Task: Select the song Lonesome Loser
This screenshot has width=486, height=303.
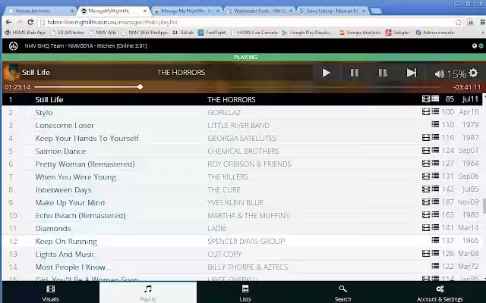Action: click(x=65, y=126)
